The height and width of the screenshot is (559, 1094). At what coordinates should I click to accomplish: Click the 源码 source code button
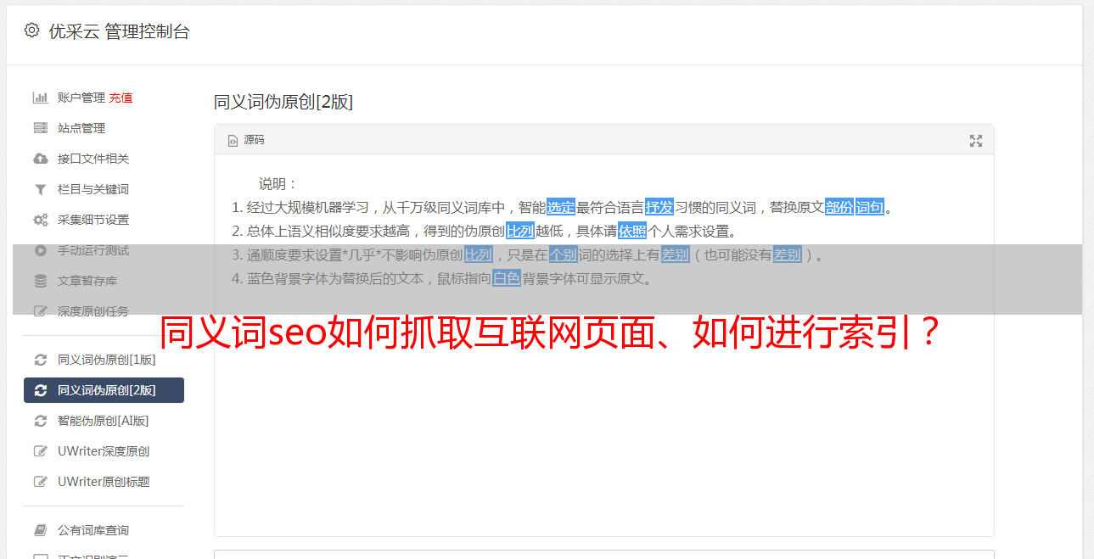point(246,140)
